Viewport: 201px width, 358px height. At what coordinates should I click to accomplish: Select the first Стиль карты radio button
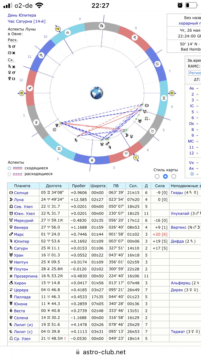157,176
